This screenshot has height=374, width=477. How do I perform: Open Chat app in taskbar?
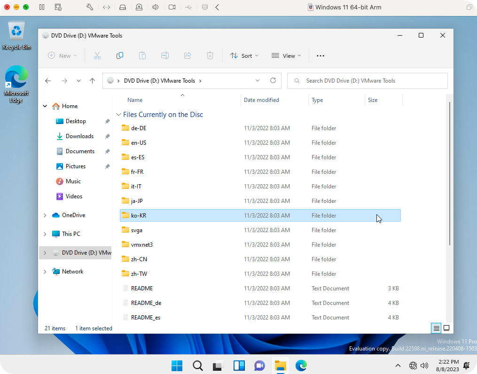point(259,366)
